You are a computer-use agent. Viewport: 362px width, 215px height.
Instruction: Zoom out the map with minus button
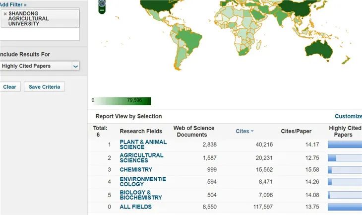(x=103, y=9)
